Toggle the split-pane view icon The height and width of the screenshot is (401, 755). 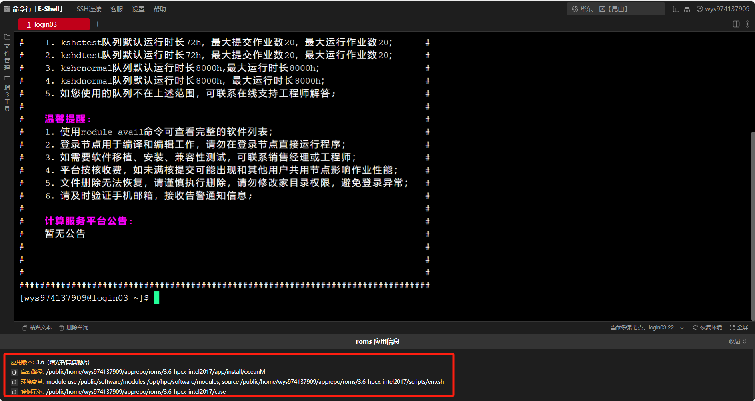tap(736, 24)
